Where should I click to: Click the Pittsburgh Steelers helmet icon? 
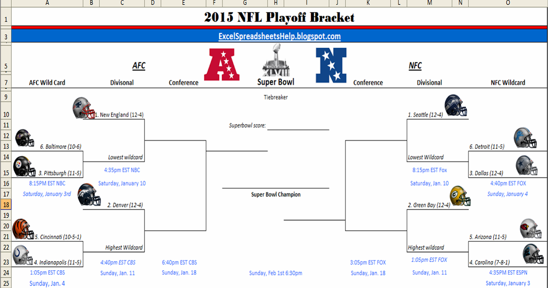pyautogui.click(x=24, y=166)
